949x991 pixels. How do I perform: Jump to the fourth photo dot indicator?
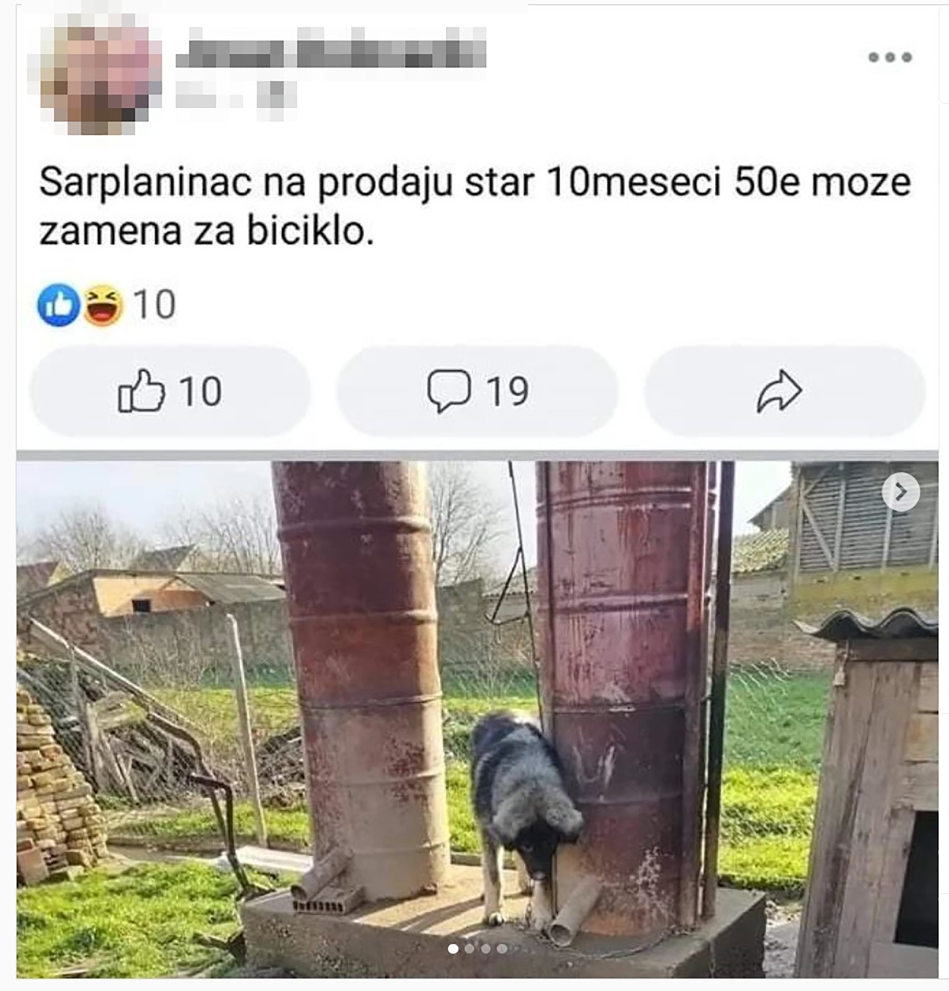[502, 949]
